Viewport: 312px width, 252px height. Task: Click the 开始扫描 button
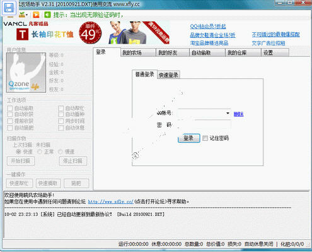[21, 161]
